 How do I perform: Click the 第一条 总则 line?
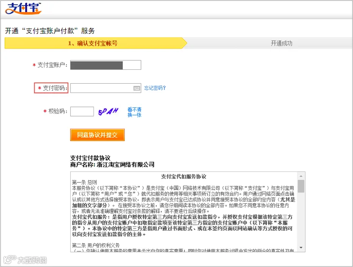(84, 182)
